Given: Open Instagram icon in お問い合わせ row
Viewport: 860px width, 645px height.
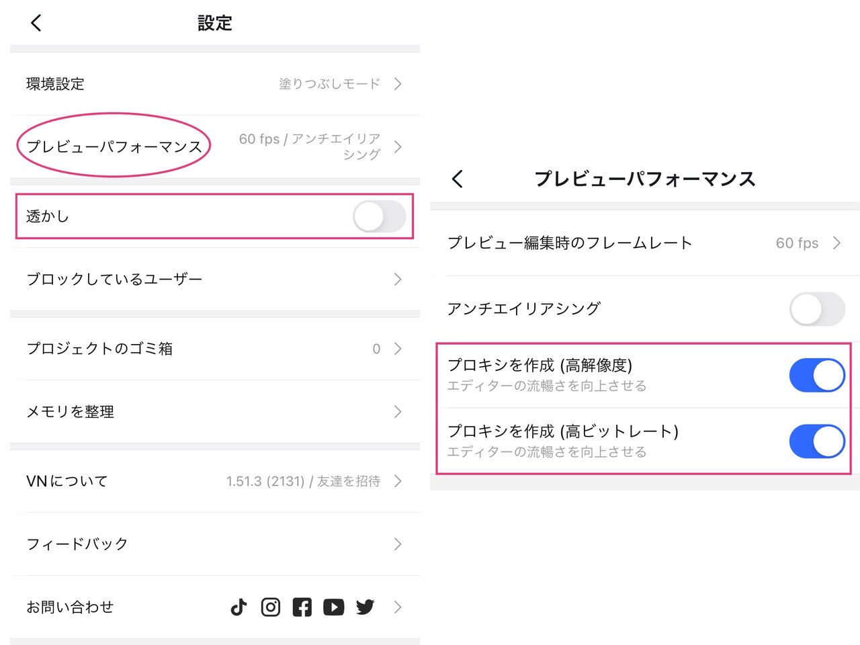Looking at the screenshot, I should [270, 607].
